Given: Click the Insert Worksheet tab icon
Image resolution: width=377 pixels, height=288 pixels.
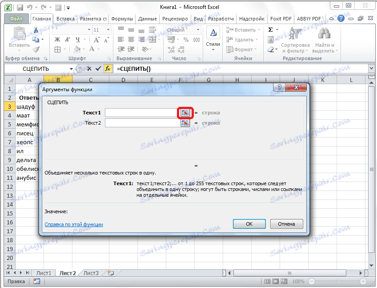Looking at the screenshot, I should coord(111,273).
